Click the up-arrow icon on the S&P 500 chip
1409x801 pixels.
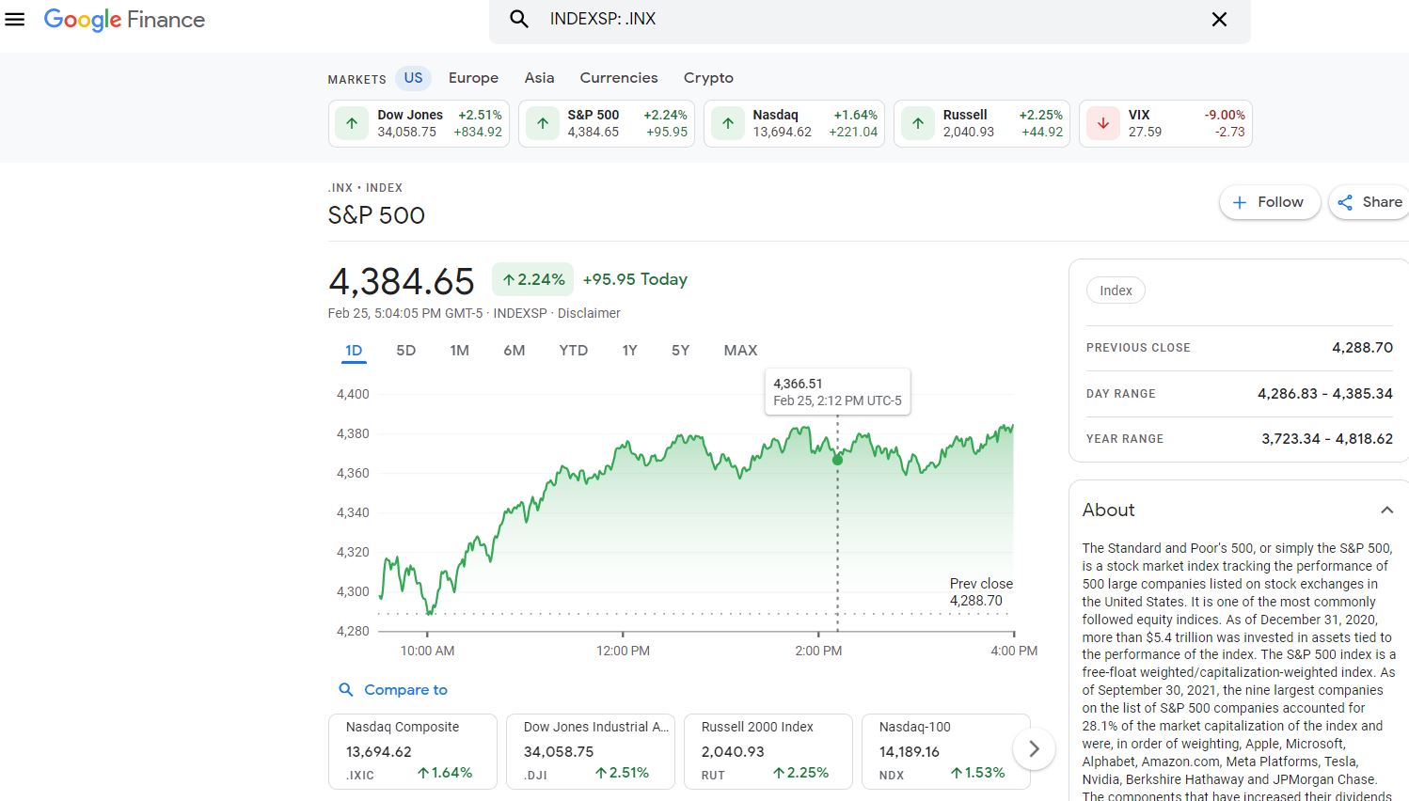542,122
